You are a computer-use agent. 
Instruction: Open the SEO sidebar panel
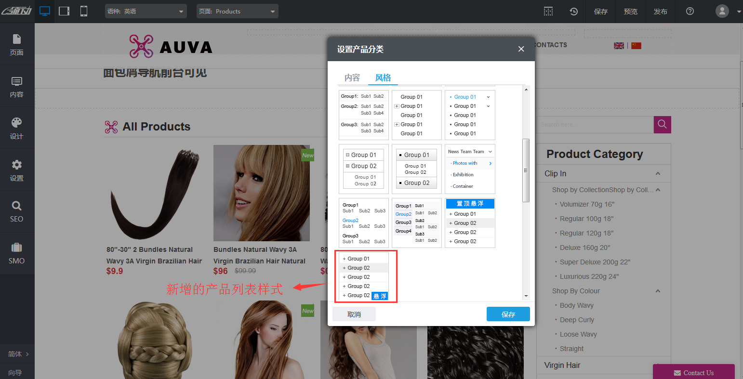(17, 211)
